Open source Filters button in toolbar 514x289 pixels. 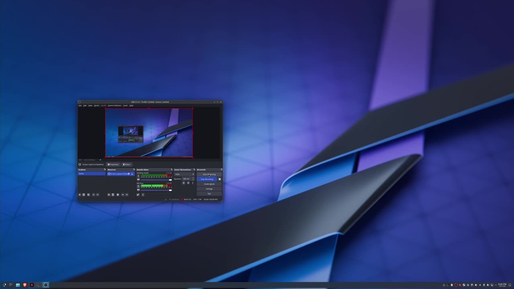[x=127, y=164]
